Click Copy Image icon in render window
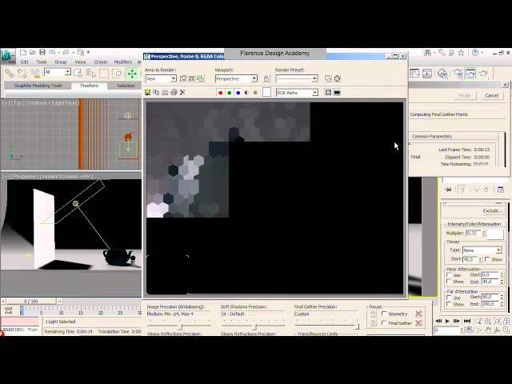This screenshot has height=384, width=512. tap(156, 93)
